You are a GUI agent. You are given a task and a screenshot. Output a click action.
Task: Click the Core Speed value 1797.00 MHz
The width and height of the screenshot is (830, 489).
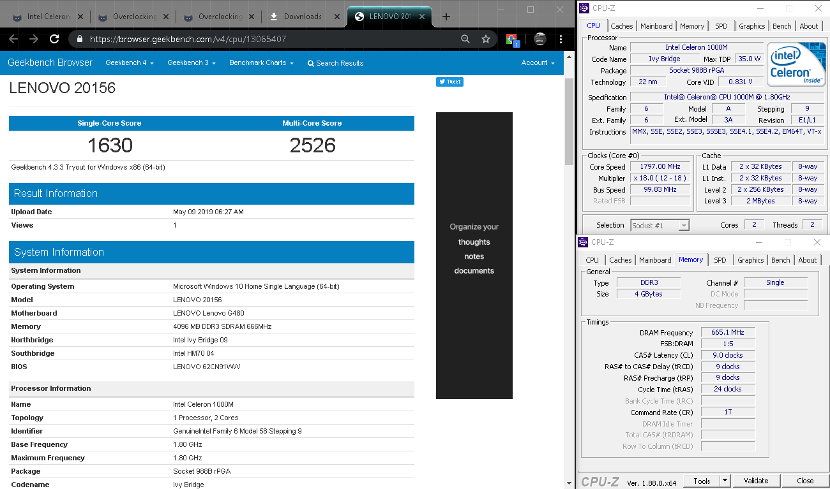coord(661,166)
